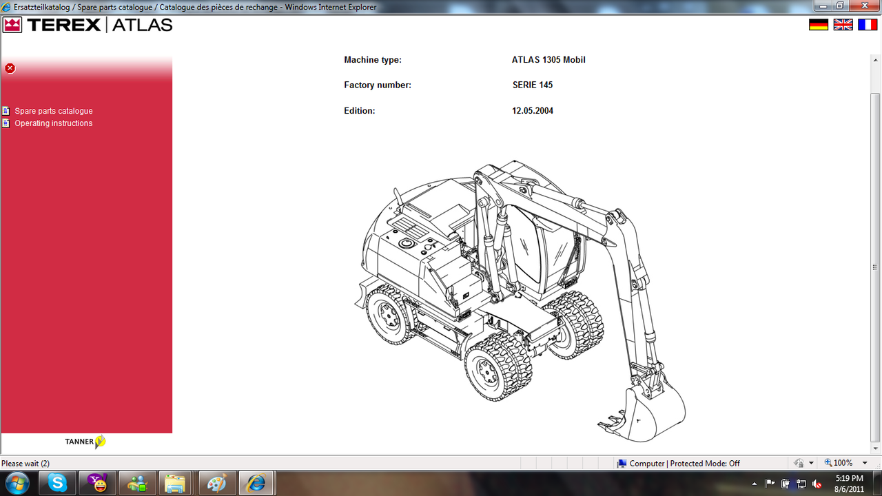Click the Computer Protected Mode Off zone
The image size is (882, 496).
point(679,464)
